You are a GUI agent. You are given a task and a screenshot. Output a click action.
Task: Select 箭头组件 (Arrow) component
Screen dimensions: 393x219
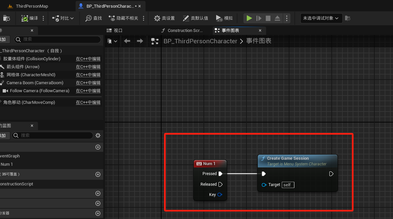pyautogui.click(x=23, y=67)
